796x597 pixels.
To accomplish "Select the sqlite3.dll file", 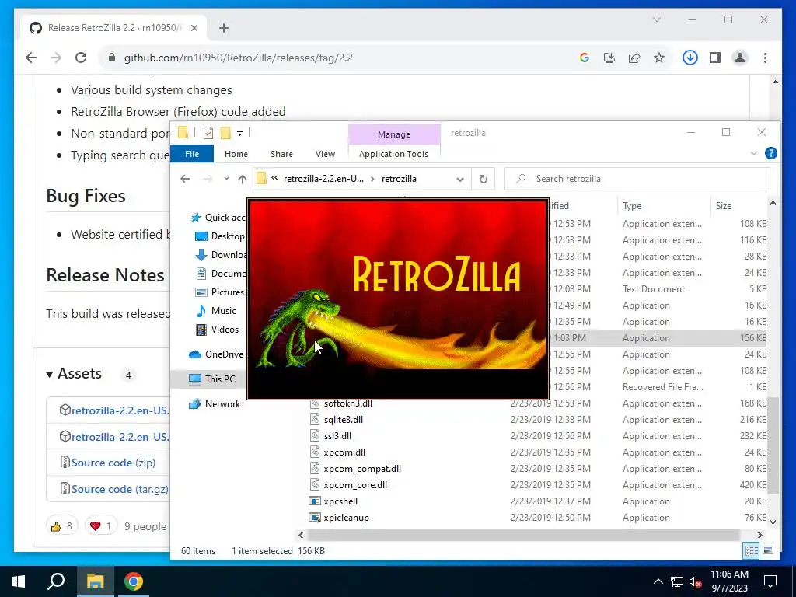I will [343, 419].
